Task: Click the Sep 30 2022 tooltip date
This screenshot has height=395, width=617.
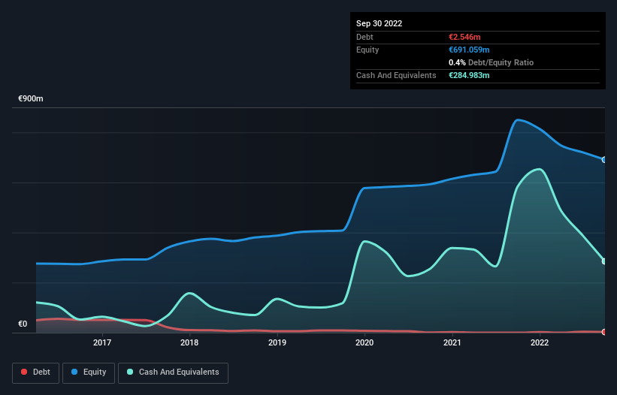Action: point(379,23)
